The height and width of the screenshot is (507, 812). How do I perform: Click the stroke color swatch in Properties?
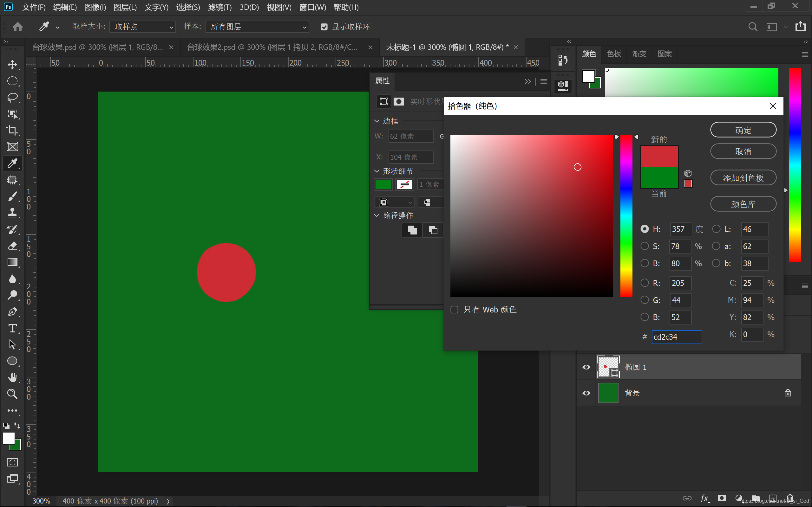(404, 184)
